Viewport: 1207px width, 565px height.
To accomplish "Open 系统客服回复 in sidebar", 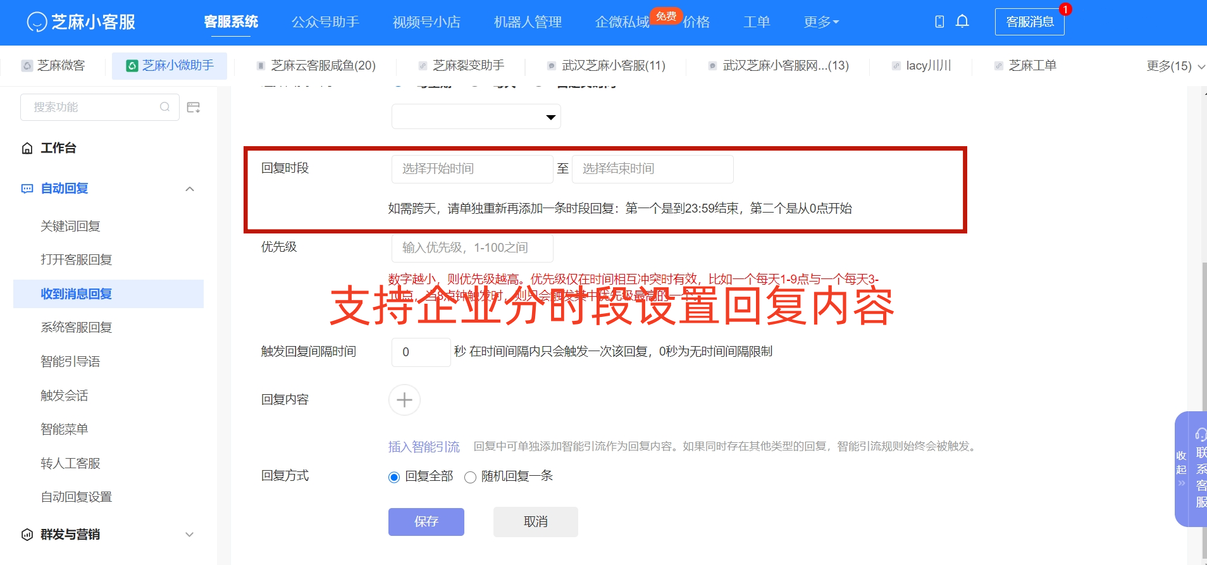I will point(77,328).
